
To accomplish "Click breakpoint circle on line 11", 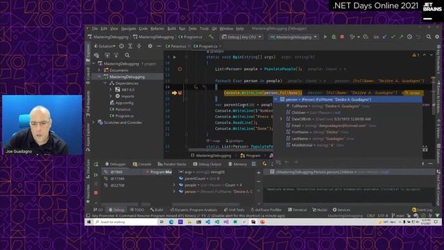I will pos(180,69).
